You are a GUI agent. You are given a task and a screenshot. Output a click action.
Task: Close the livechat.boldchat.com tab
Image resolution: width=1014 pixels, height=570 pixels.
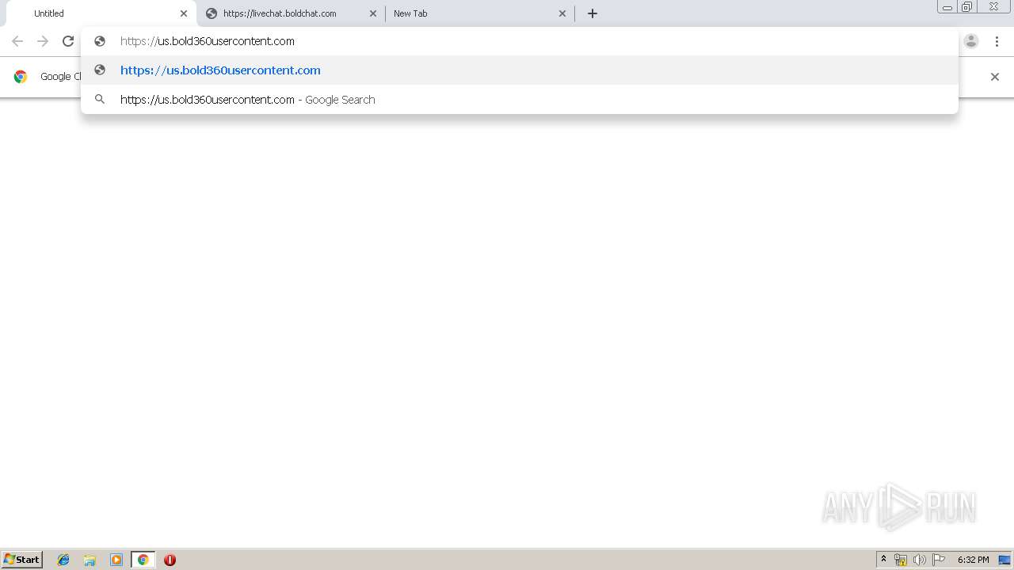click(373, 13)
